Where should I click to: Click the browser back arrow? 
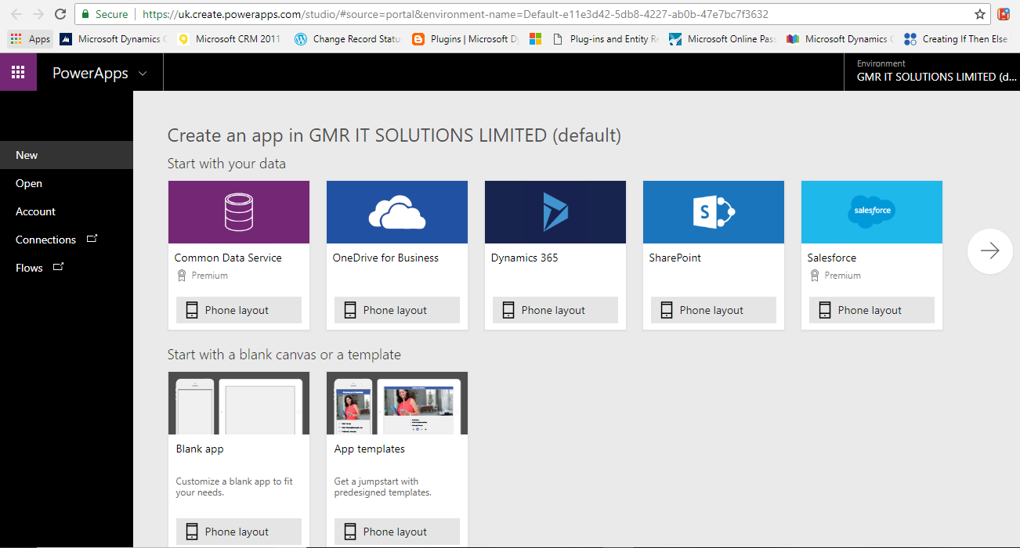tap(16, 14)
